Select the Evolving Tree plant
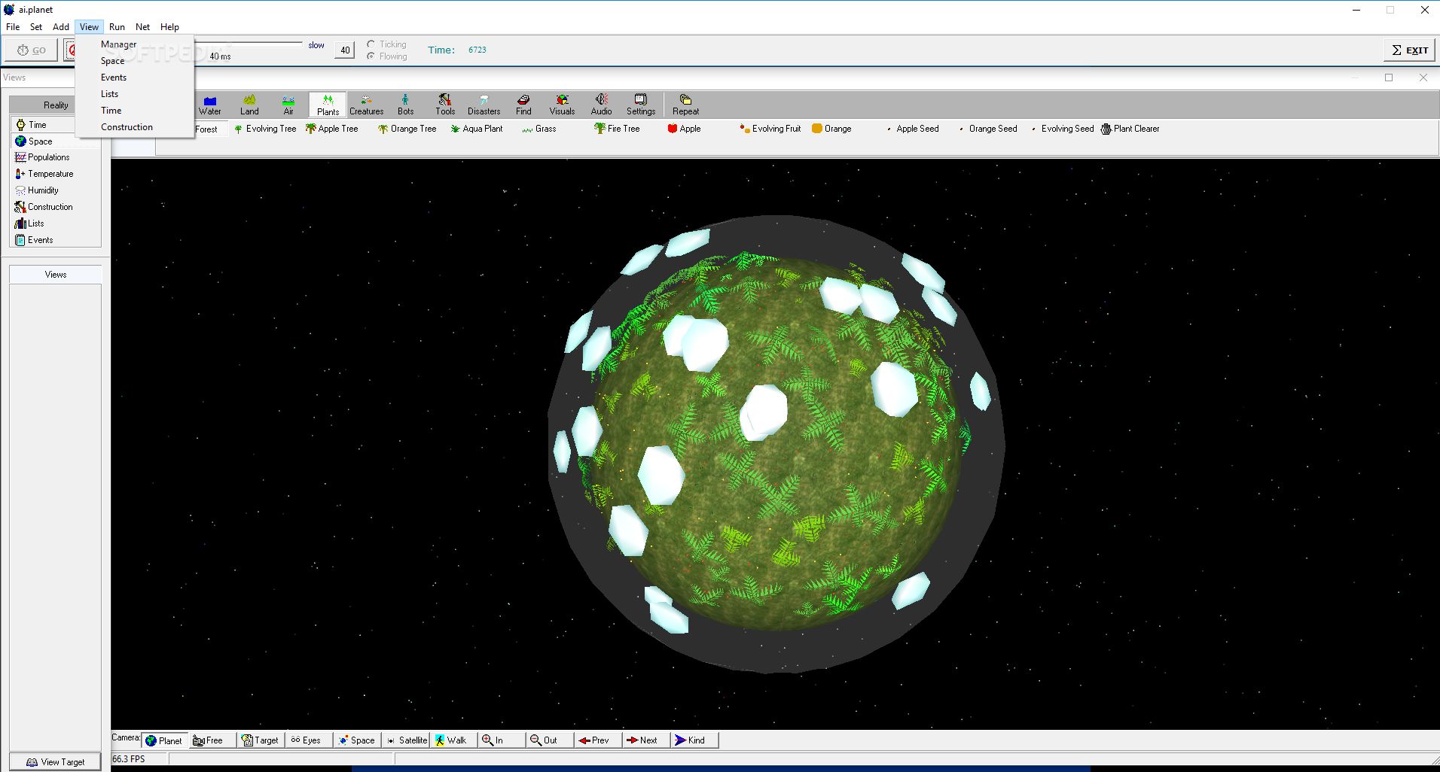Image resolution: width=1440 pixels, height=772 pixels. coord(265,129)
